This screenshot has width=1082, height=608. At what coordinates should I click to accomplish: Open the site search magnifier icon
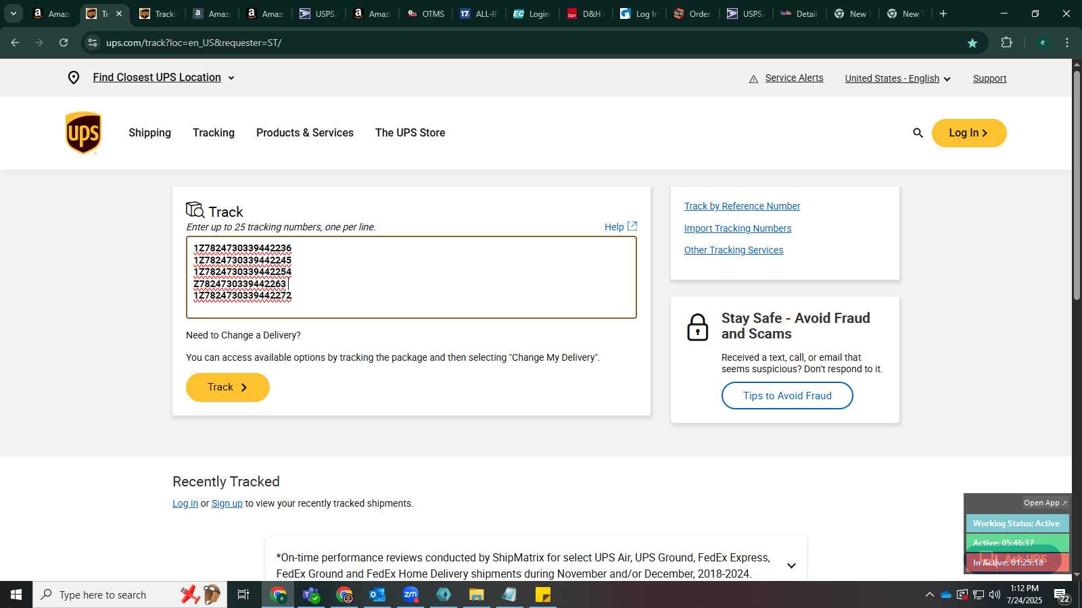click(918, 133)
